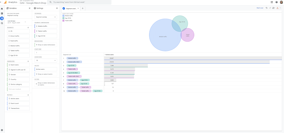Click the Start row input field
Screen dimensions: 284x133
pyautogui.click(x=46, y=53)
